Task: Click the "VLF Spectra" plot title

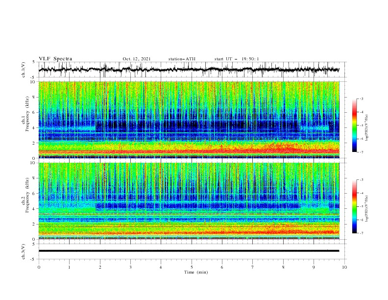Action: tap(55, 59)
